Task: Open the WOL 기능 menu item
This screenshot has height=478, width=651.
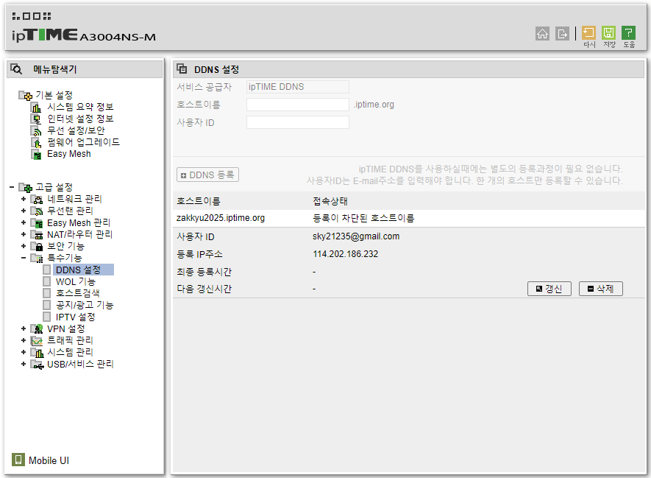Action: click(x=76, y=282)
